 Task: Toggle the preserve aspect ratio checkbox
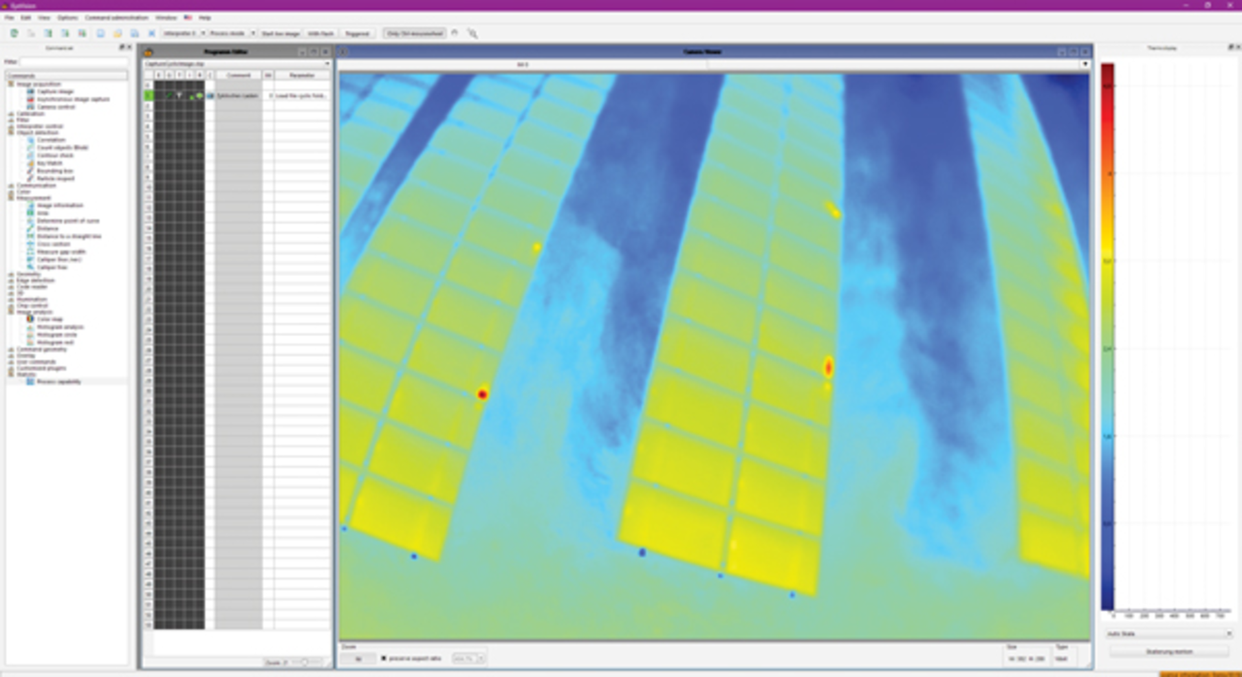pos(384,658)
